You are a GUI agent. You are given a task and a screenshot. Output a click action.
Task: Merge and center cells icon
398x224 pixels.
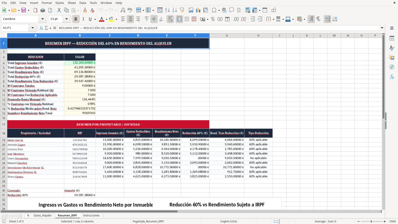[179, 19]
